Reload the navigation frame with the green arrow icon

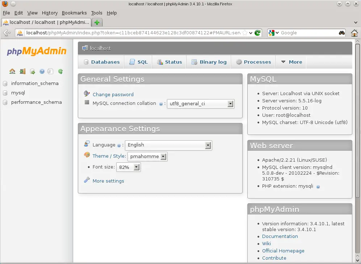(x=60, y=72)
